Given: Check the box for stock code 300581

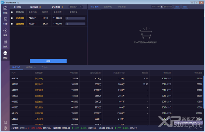Looking at the screenshot, I should click(12, 24).
